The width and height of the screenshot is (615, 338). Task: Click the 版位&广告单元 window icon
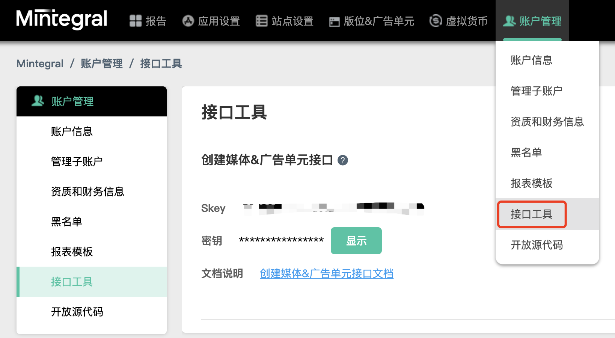pyautogui.click(x=334, y=22)
